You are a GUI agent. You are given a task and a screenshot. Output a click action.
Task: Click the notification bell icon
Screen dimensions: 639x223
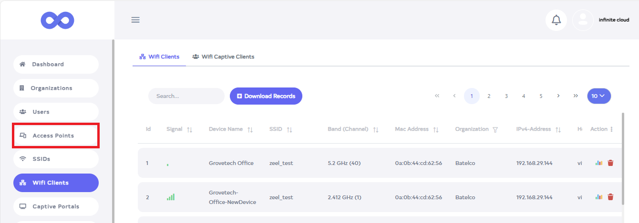point(556,20)
